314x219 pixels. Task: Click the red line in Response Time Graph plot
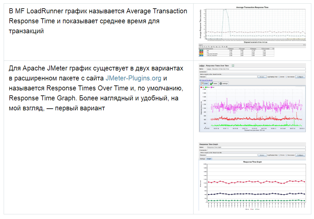click(256, 182)
